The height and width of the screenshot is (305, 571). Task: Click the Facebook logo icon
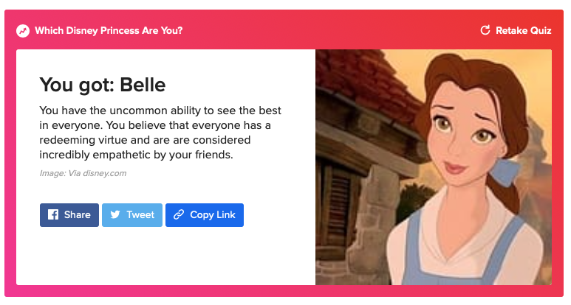click(53, 215)
